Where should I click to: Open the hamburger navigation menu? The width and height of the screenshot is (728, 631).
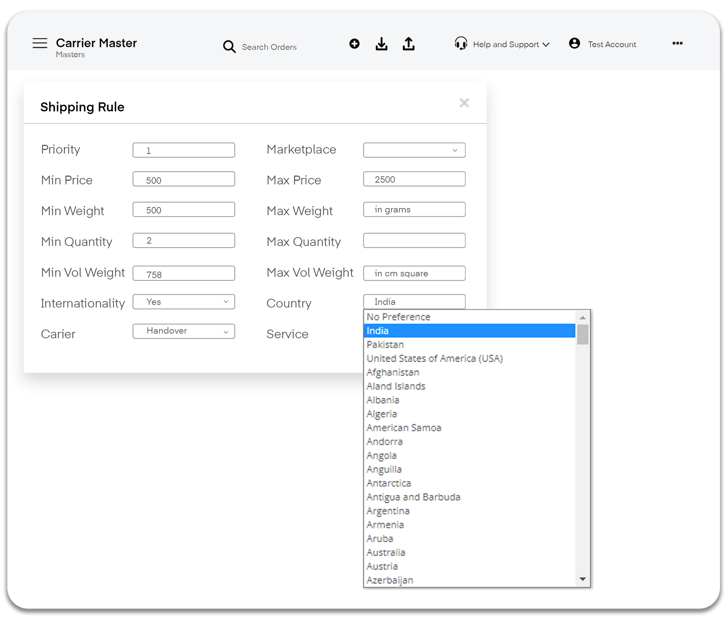pyautogui.click(x=40, y=43)
